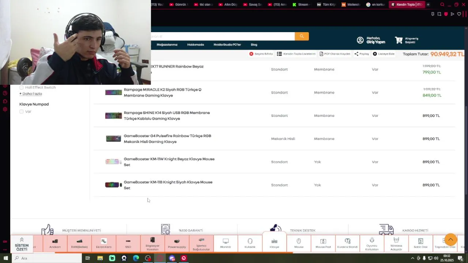This screenshot has width=468, height=263.
Task: Open File Explorer from the taskbar
Action: [x=100, y=258]
